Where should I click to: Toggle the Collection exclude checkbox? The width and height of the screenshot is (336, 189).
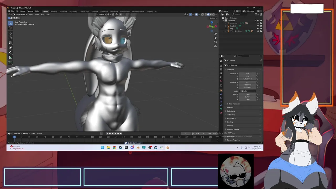pos(255,20)
